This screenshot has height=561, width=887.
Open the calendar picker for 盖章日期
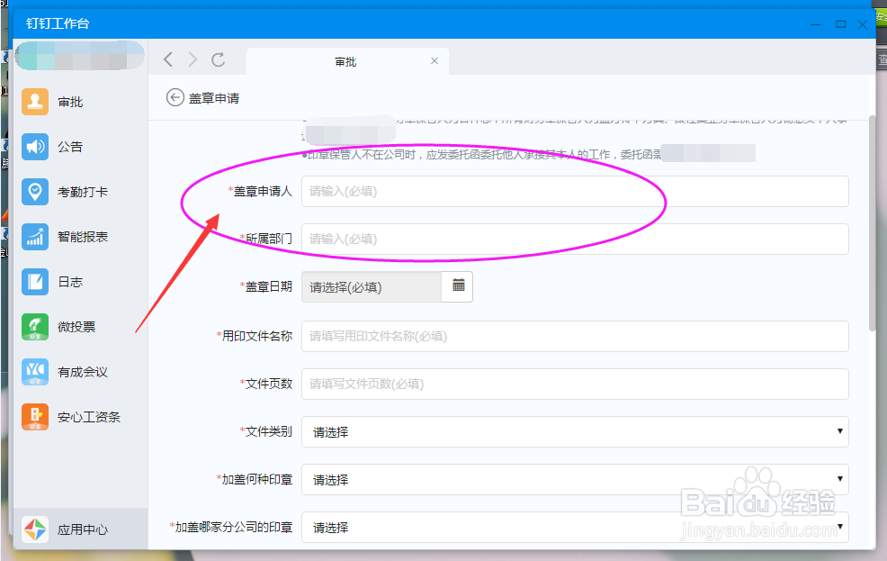pyautogui.click(x=457, y=286)
